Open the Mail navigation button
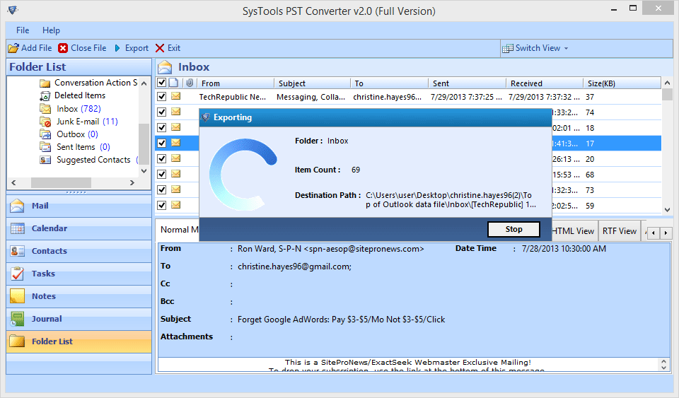679x398 pixels. (x=79, y=206)
